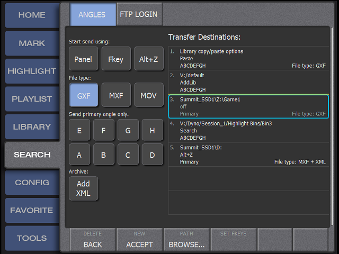Viewport: 339px width, 254px height.
Task: Toggle angle E button
Action: tap(79, 130)
